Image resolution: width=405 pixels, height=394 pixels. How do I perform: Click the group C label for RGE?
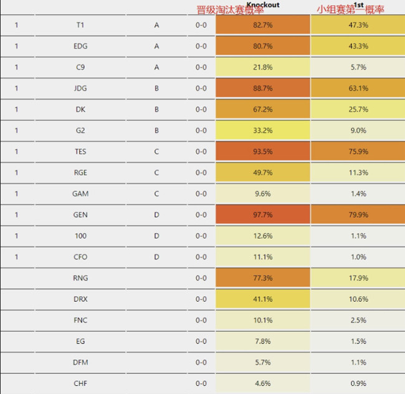[x=157, y=173]
